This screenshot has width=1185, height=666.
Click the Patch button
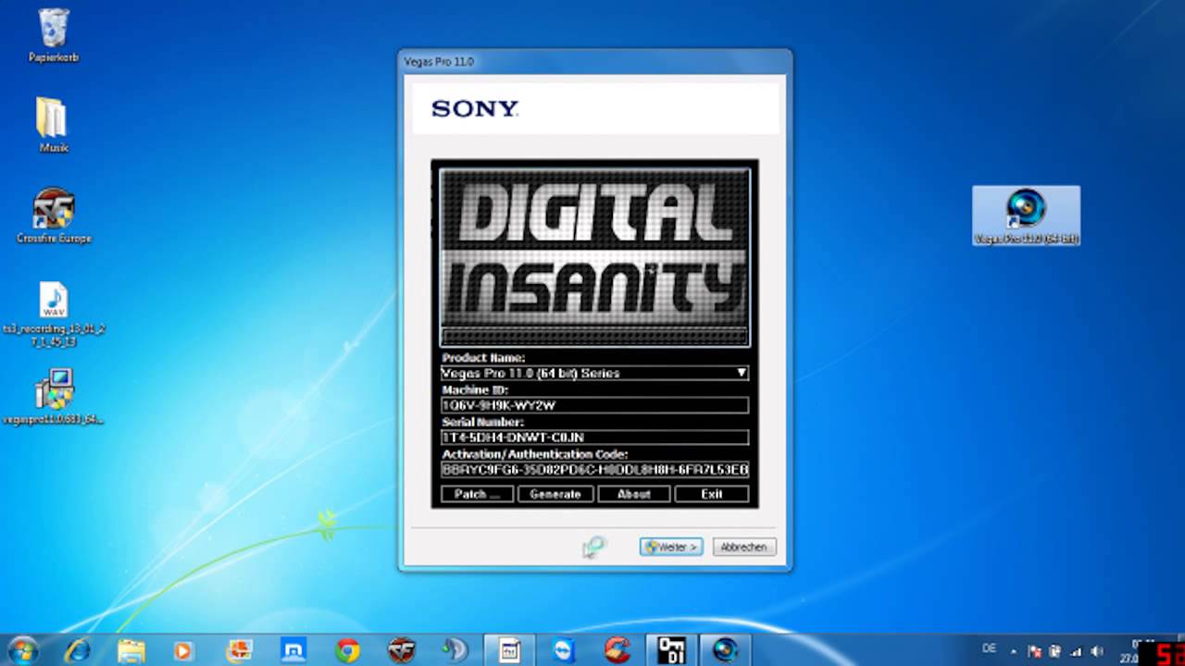tap(477, 494)
